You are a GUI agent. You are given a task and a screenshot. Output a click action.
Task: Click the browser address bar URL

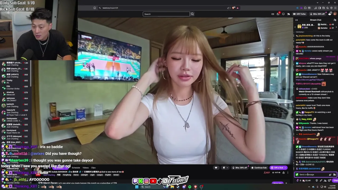coord(110,8)
